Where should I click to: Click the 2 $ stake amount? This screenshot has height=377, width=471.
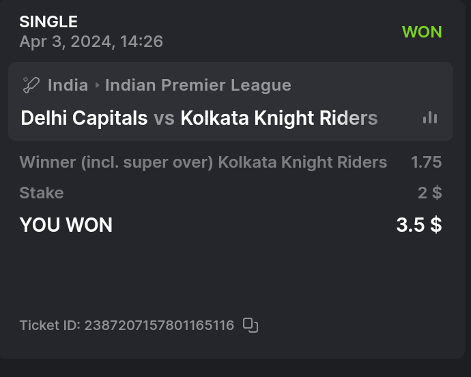tap(429, 193)
